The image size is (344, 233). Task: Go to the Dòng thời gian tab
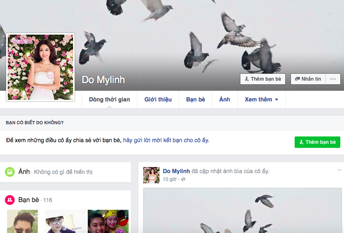109,100
